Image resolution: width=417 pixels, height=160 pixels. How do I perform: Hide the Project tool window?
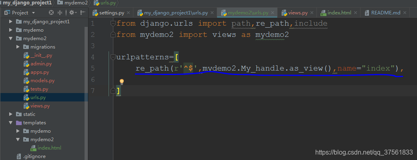(x=83, y=12)
